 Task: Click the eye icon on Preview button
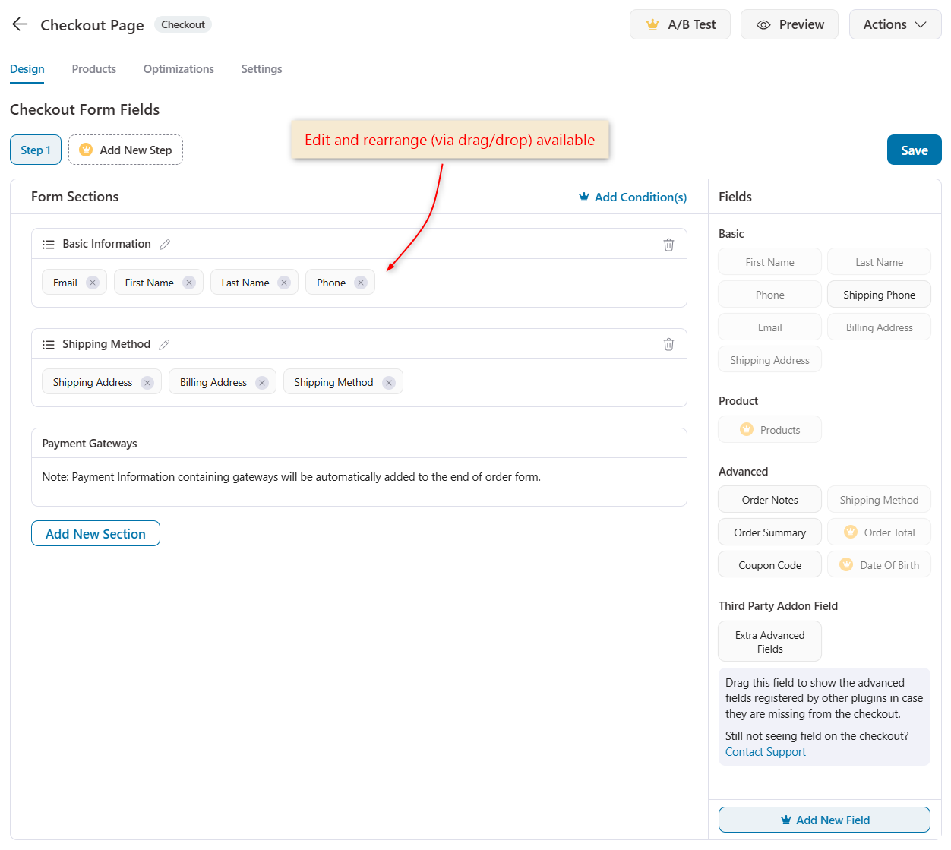[763, 25]
